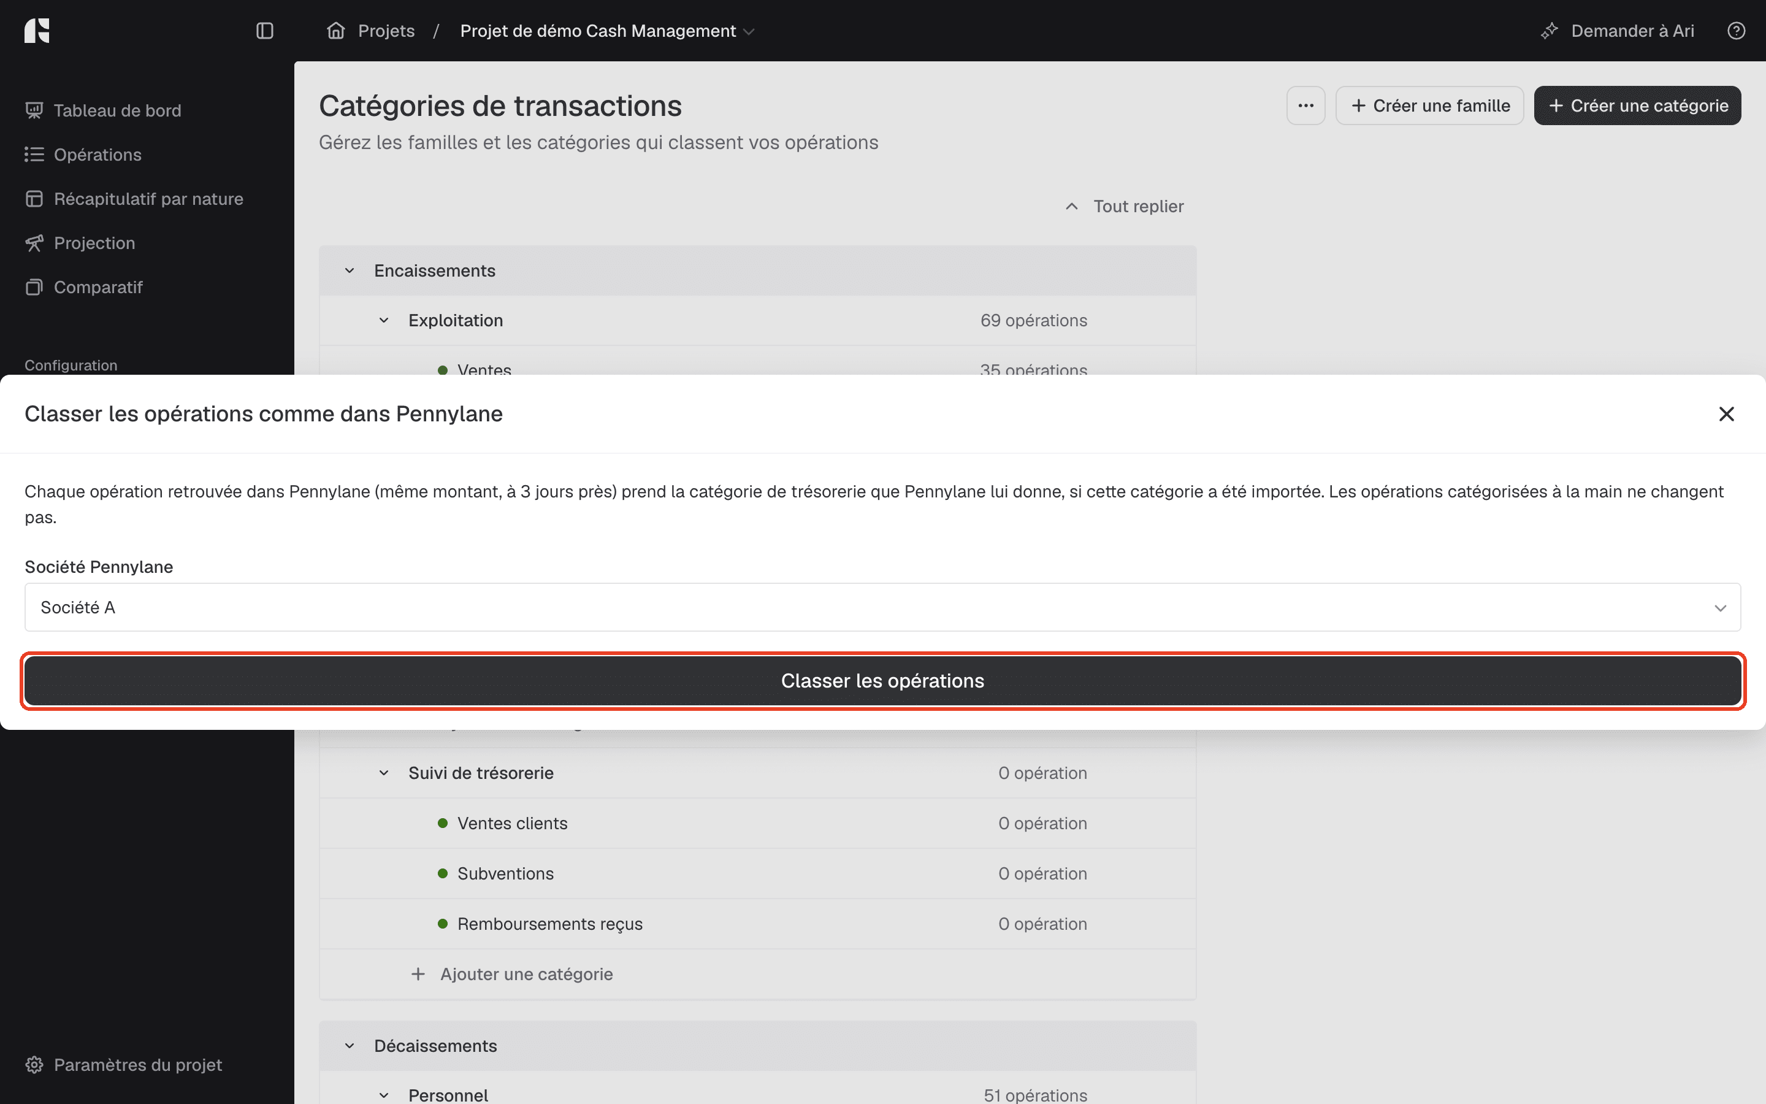
Task: Open the Projet de démo Cash Management dropdown
Action: coord(607,31)
